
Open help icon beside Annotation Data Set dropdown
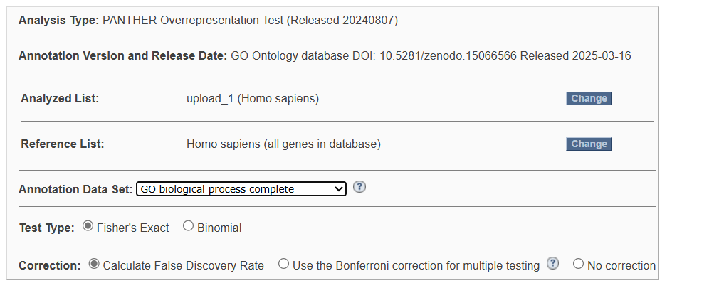(359, 187)
